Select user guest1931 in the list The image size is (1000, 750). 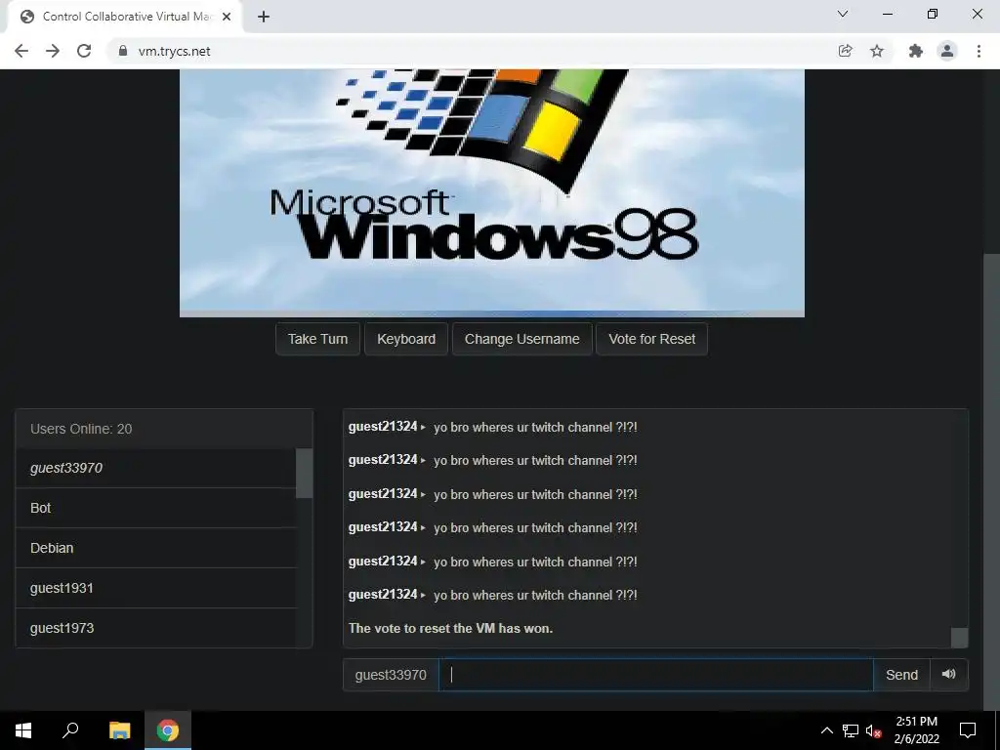155,588
